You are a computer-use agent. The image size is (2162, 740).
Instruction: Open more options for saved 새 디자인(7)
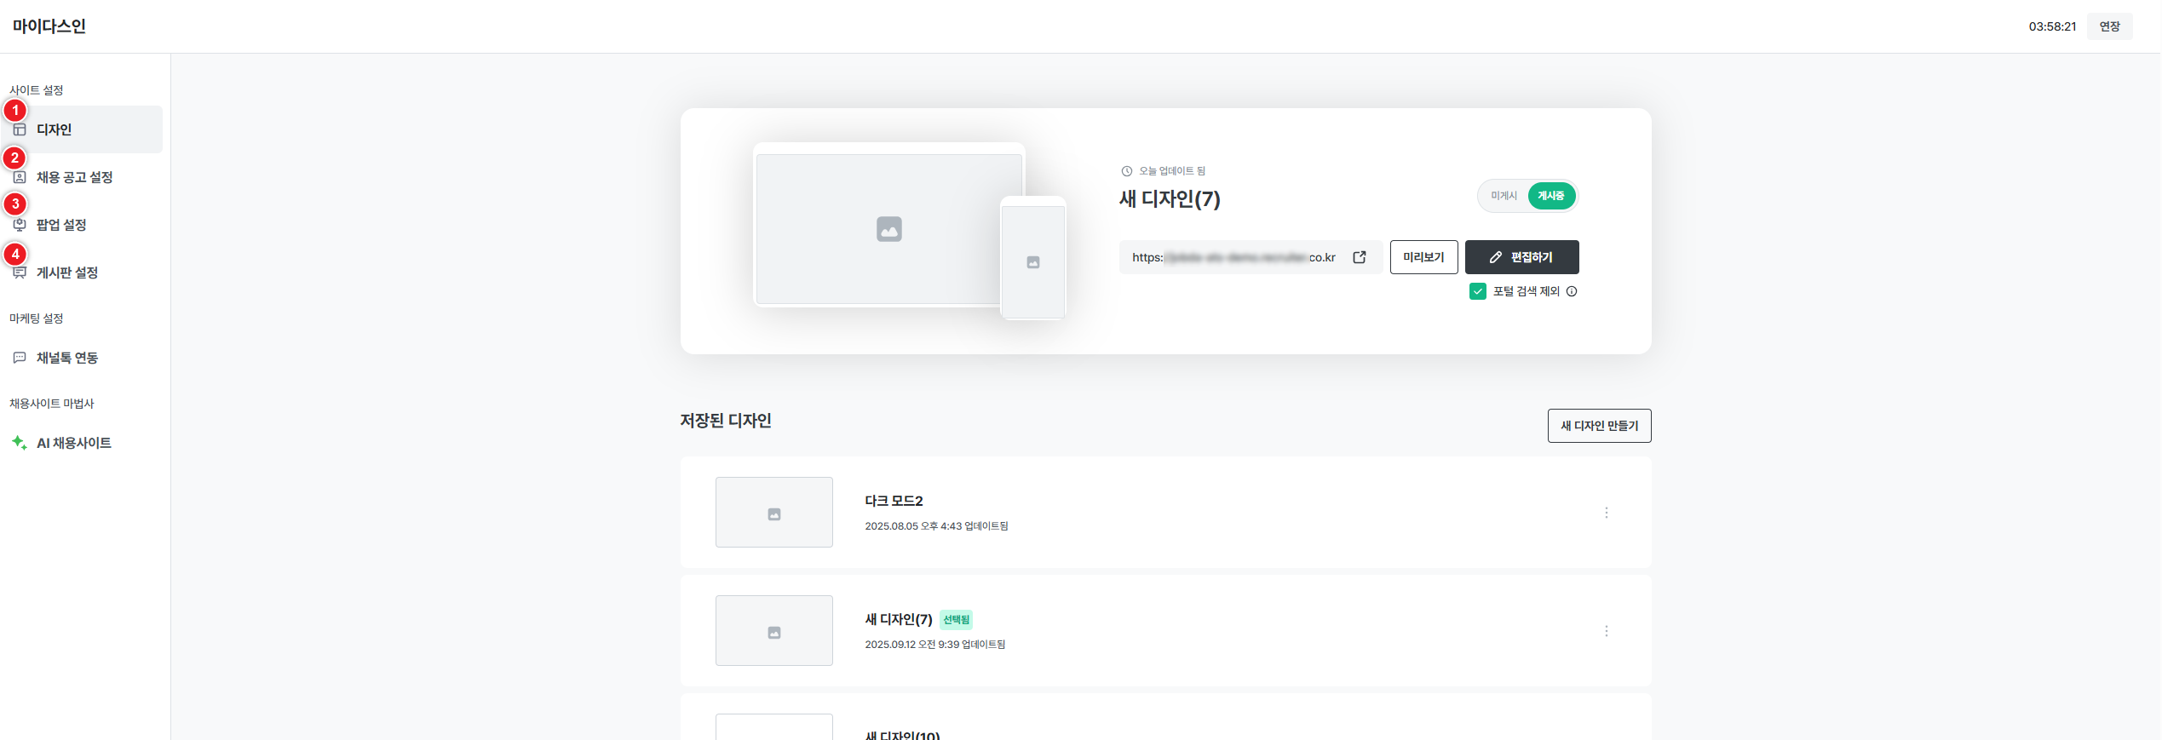[x=1607, y=631]
